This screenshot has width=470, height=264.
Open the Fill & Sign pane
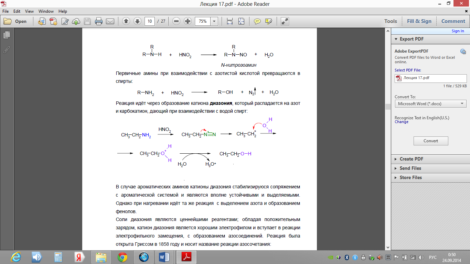(419, 21)
